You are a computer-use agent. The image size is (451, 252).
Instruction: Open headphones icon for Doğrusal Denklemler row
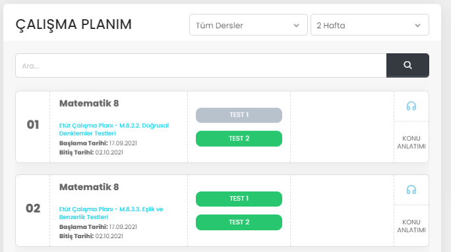[x=411, y=106]
